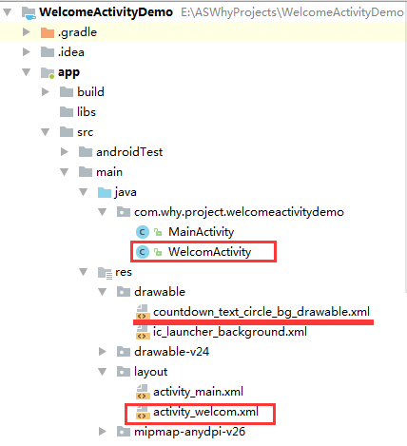The image size is (407, 446).
Task: Collapse the com.why.project.welcomeactivitydemo package arrow
Action: [102, 212]
